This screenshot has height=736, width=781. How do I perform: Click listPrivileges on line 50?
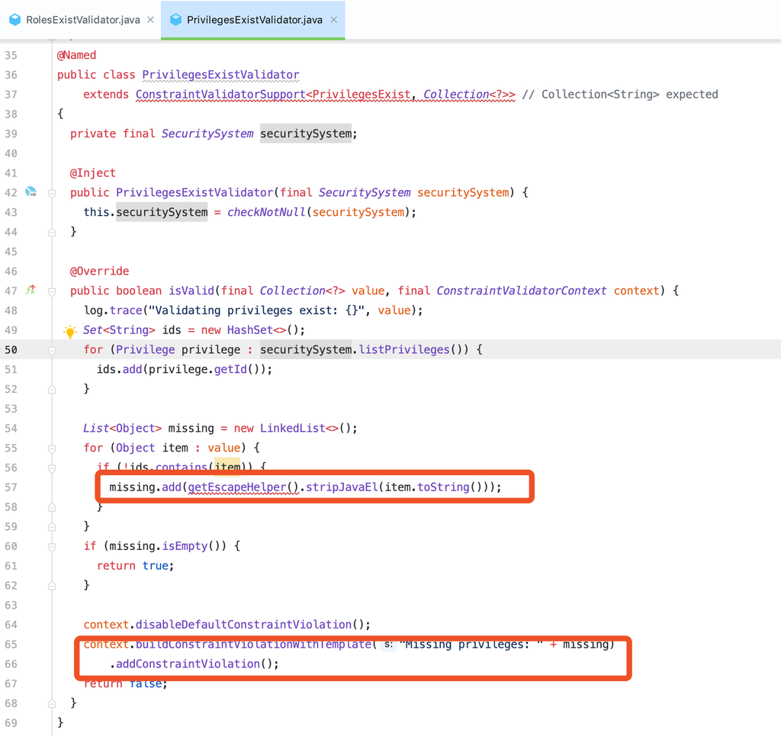pos(404,349)
